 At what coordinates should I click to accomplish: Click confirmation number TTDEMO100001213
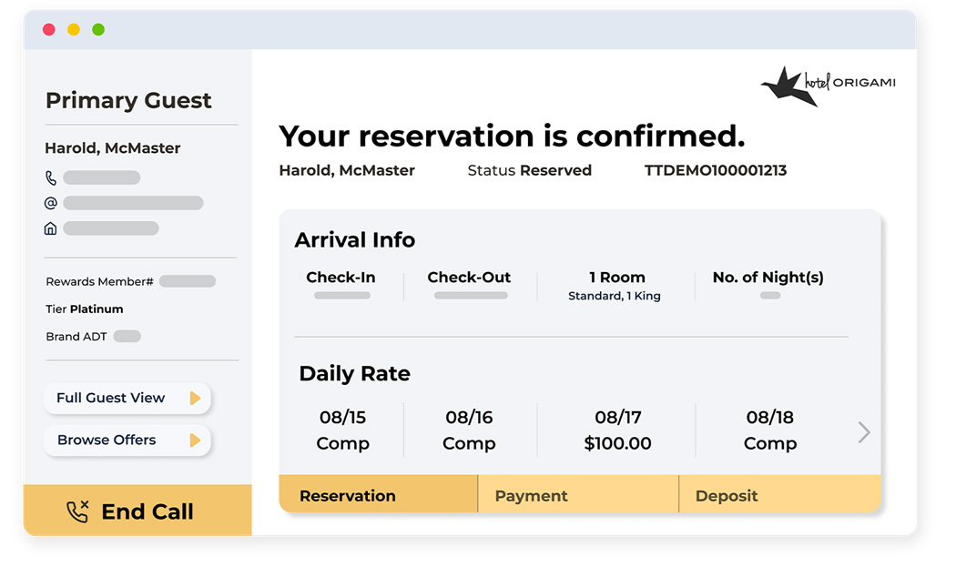pos(715,170)
